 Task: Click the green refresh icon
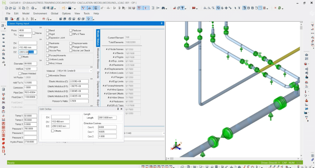click(x=279, y=8)
